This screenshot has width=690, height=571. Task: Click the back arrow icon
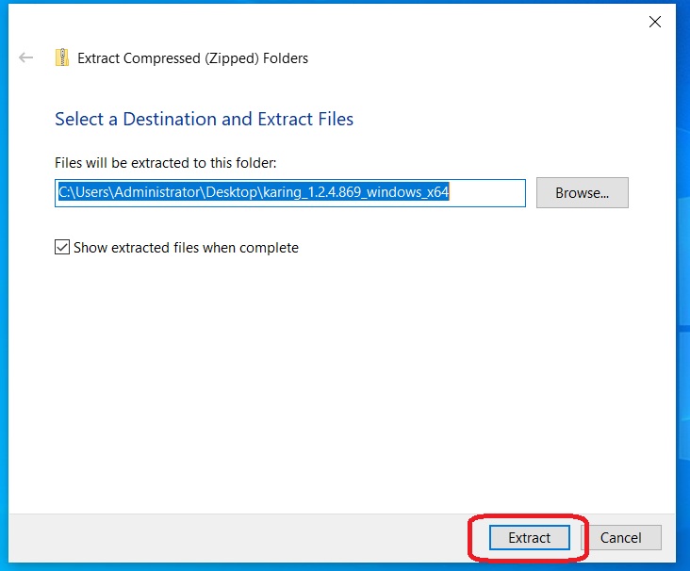pyautogui.click(x=26, y=58)
